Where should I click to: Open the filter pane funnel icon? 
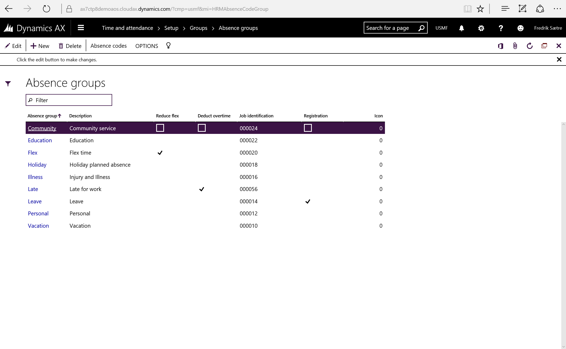pyautogui.click(x=8, y=84)
